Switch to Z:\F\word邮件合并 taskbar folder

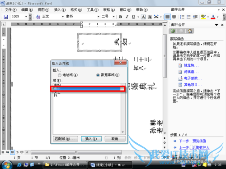click(65, 165)
